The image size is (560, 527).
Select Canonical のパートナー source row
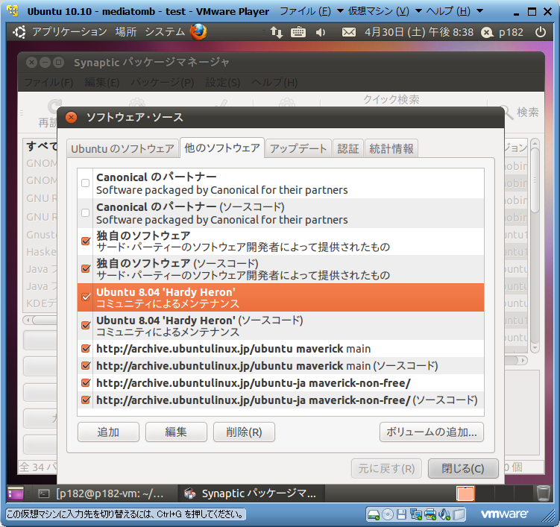(280, 183)
